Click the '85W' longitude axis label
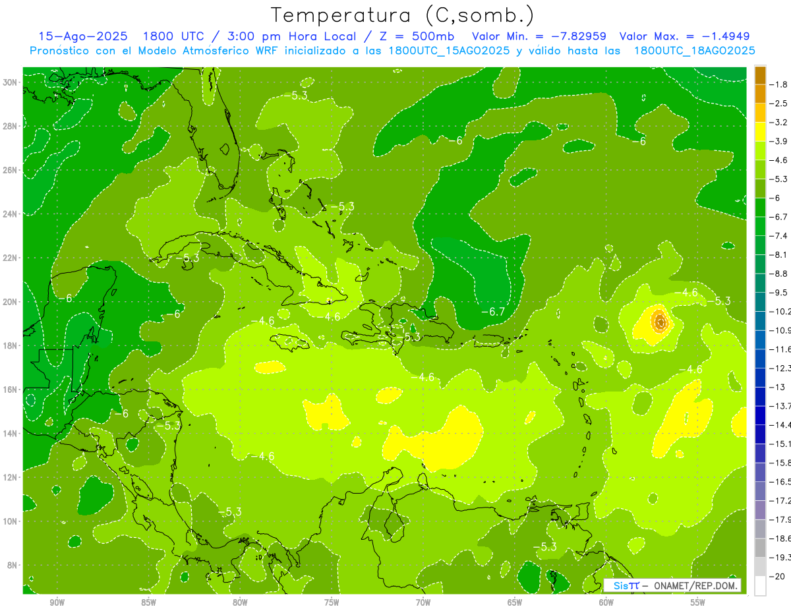The image size is (791, 611). (148, 602)
